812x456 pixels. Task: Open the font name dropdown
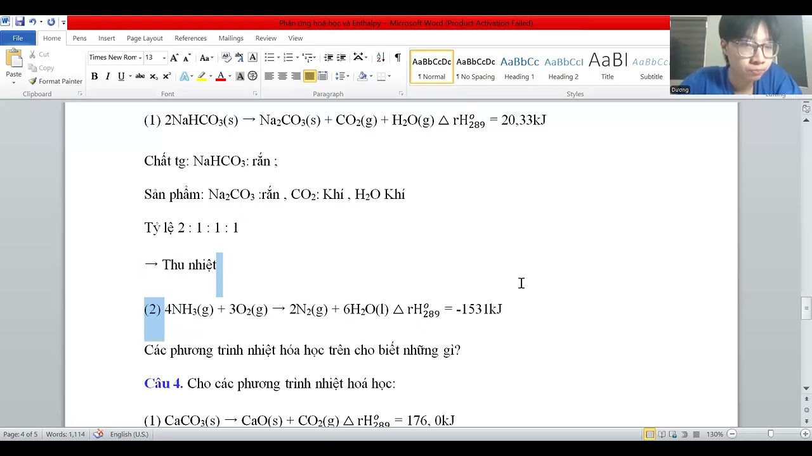140,58
